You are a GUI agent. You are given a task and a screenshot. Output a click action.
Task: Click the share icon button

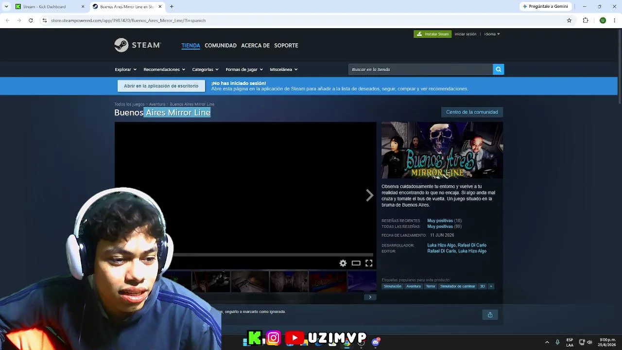click(x=490, y=315)
